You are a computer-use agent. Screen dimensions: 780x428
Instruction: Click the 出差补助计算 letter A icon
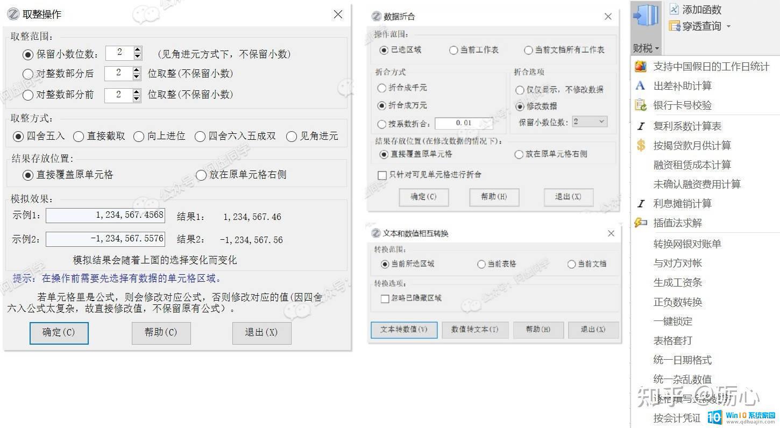coord(640,85)
